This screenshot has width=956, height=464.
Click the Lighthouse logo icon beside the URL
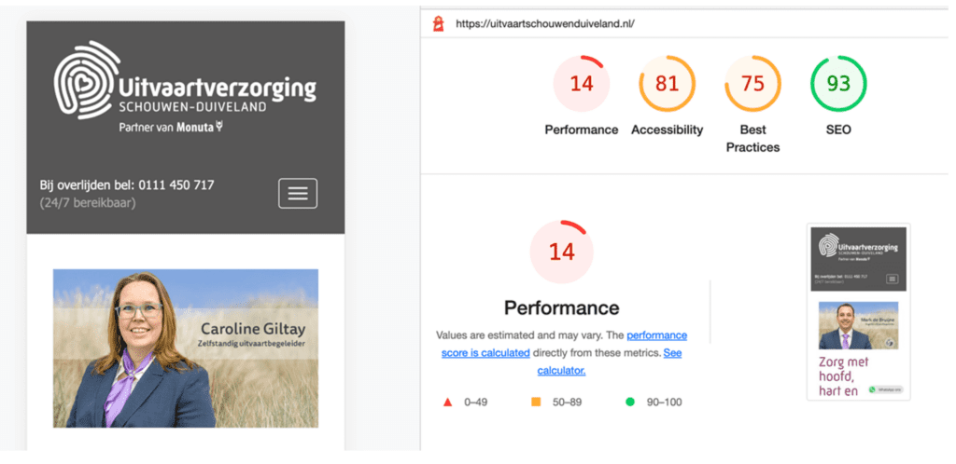click(438, 23)
